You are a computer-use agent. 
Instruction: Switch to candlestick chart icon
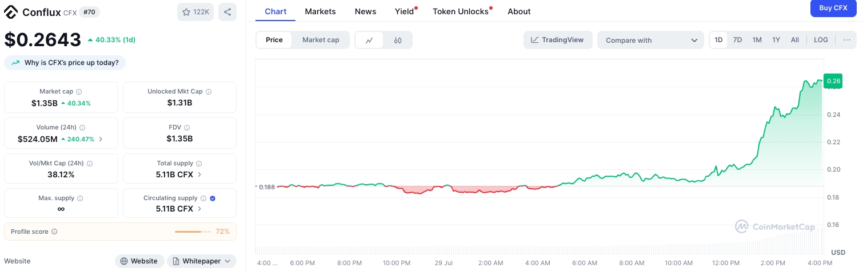point(398,40)
